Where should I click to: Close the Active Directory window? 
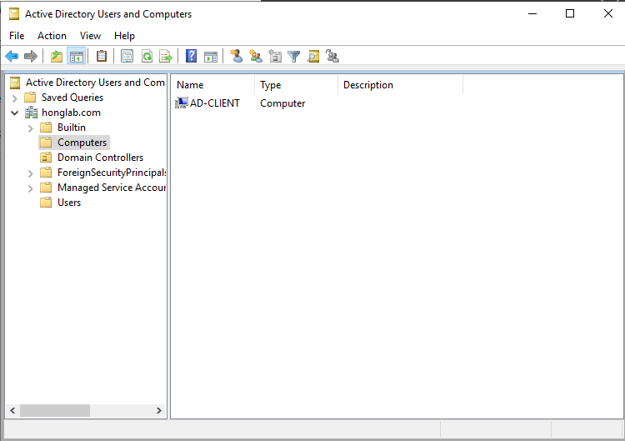[x=607, y=13]
